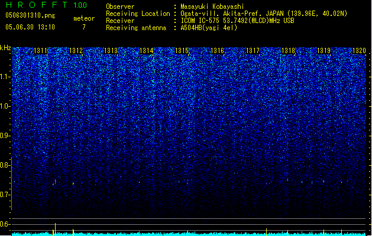
Task: Click the 1319 time marker
Action: click(324, 51)
